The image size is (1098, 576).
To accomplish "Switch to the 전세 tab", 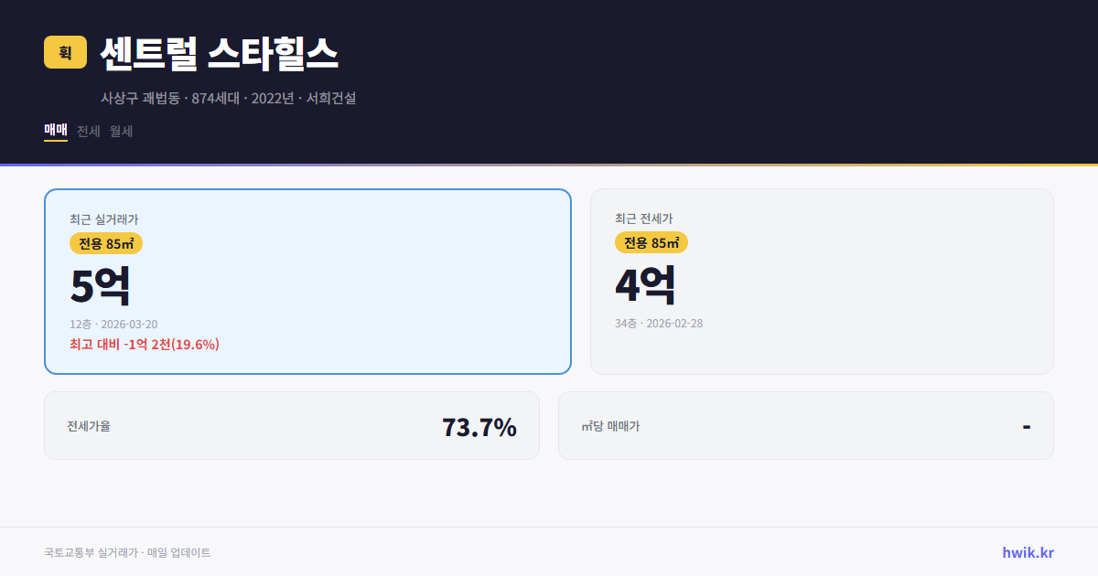I will pyautogui.click(x=86, y=131).
